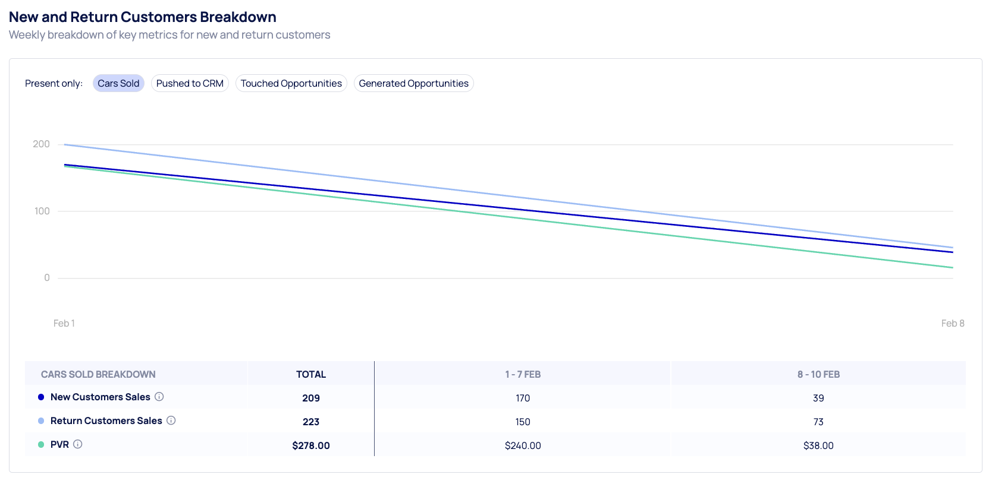This screenshot has width=992, height=487.
Task: Click the Feb 1 axis label
Action: 64,324
